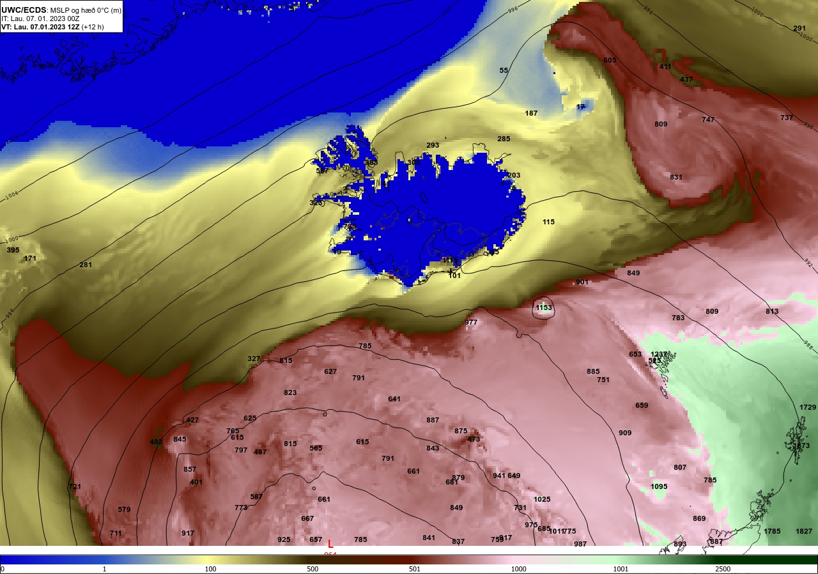Click the height value 737
The image size is (818, 574).
pyautogui.click(x=787, y=118)
